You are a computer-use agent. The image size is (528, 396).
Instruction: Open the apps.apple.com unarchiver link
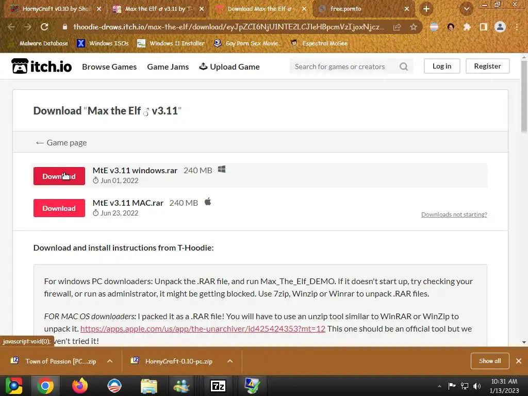click(203, 328)
